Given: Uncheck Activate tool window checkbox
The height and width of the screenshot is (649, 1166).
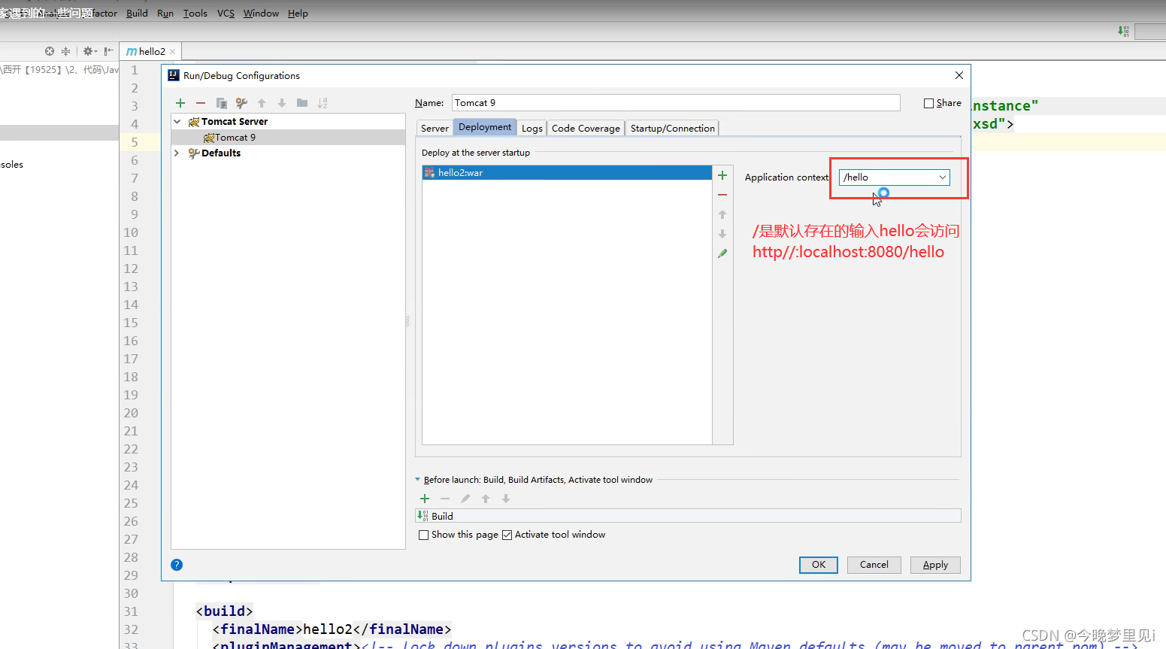Looking at the screenshot, I should point(507,535).
